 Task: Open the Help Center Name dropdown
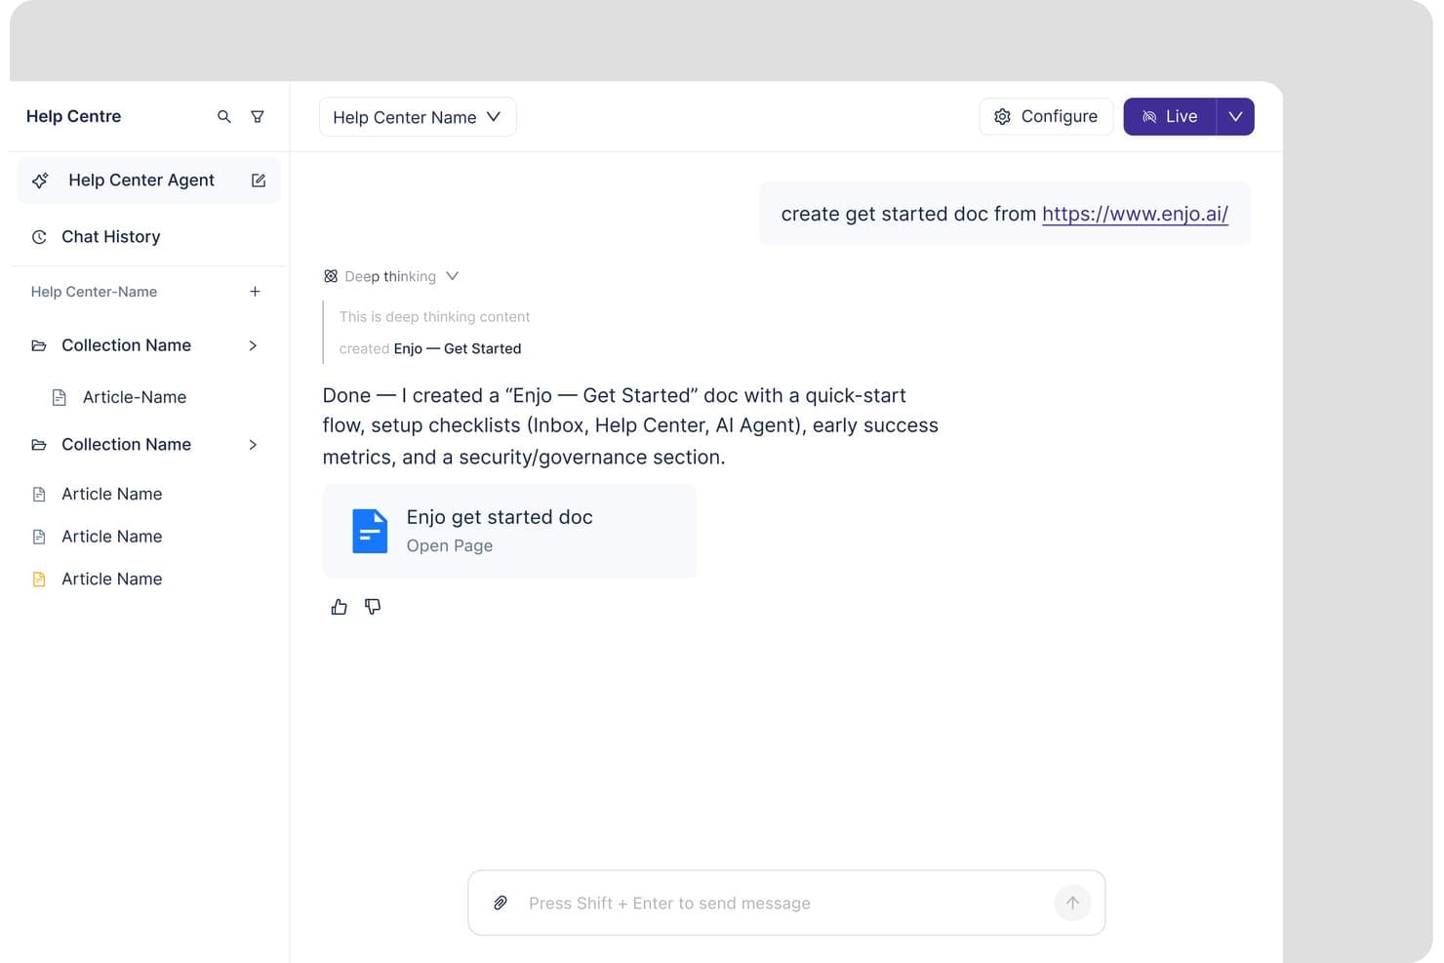[x=418, y=117]
